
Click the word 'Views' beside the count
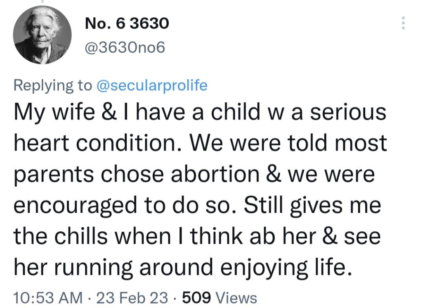click(236, 297)
